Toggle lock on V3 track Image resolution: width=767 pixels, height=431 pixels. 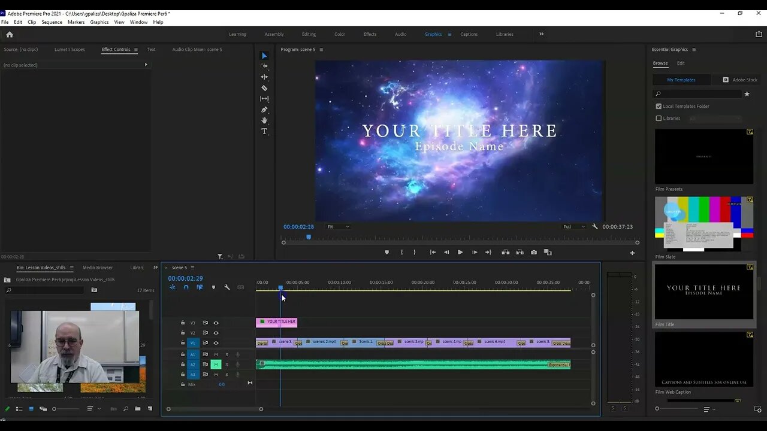click(183, 323)
